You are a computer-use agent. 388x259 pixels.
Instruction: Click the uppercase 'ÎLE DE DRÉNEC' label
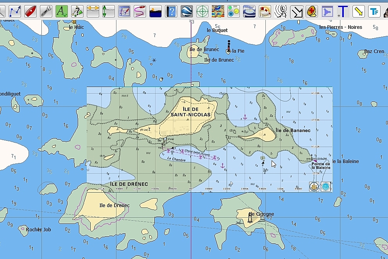point(129,184)
